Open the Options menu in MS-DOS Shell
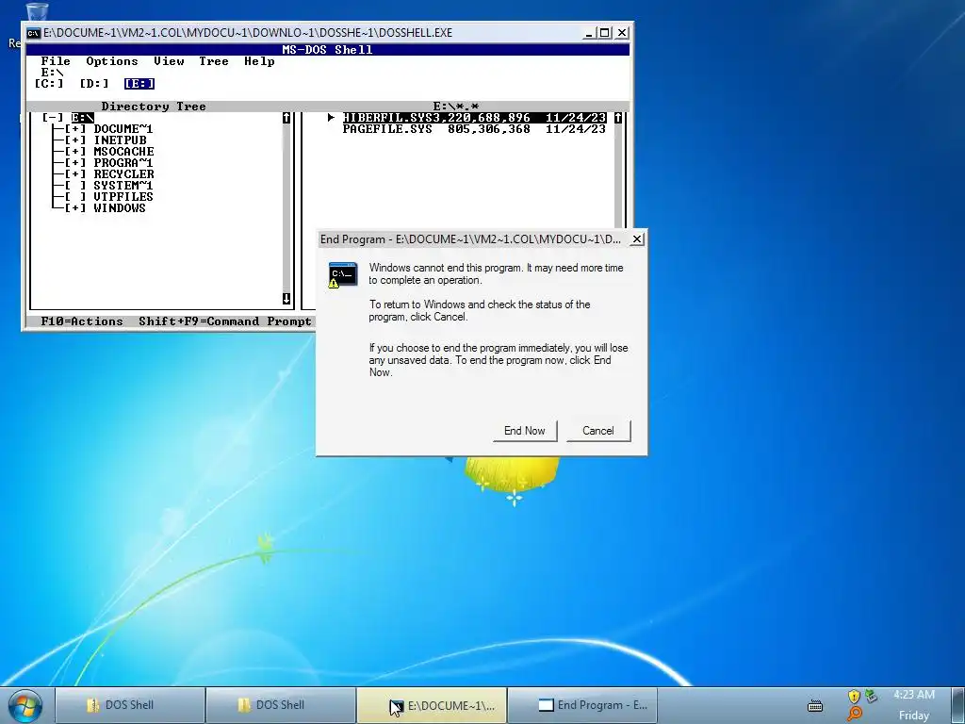This screenshot has height=724, width=965. 112,61
